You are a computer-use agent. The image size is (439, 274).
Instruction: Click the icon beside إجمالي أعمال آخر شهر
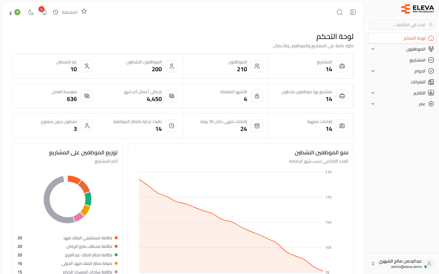coord(172,96)
